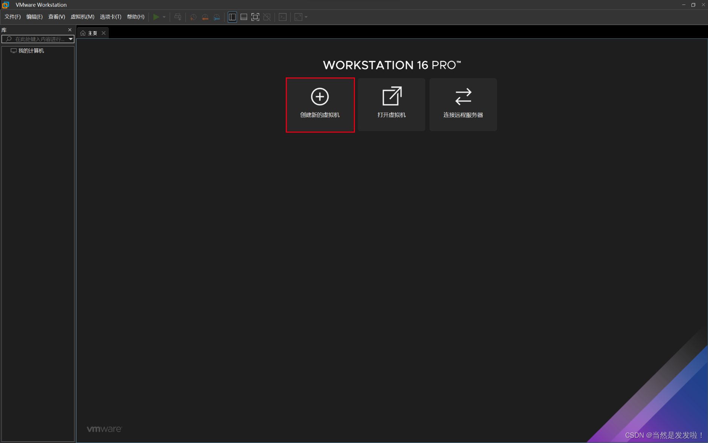708x443 pixels.
Task: Click the library search magnifier icon
Action: pyautogui.click(x=9, y=39)
